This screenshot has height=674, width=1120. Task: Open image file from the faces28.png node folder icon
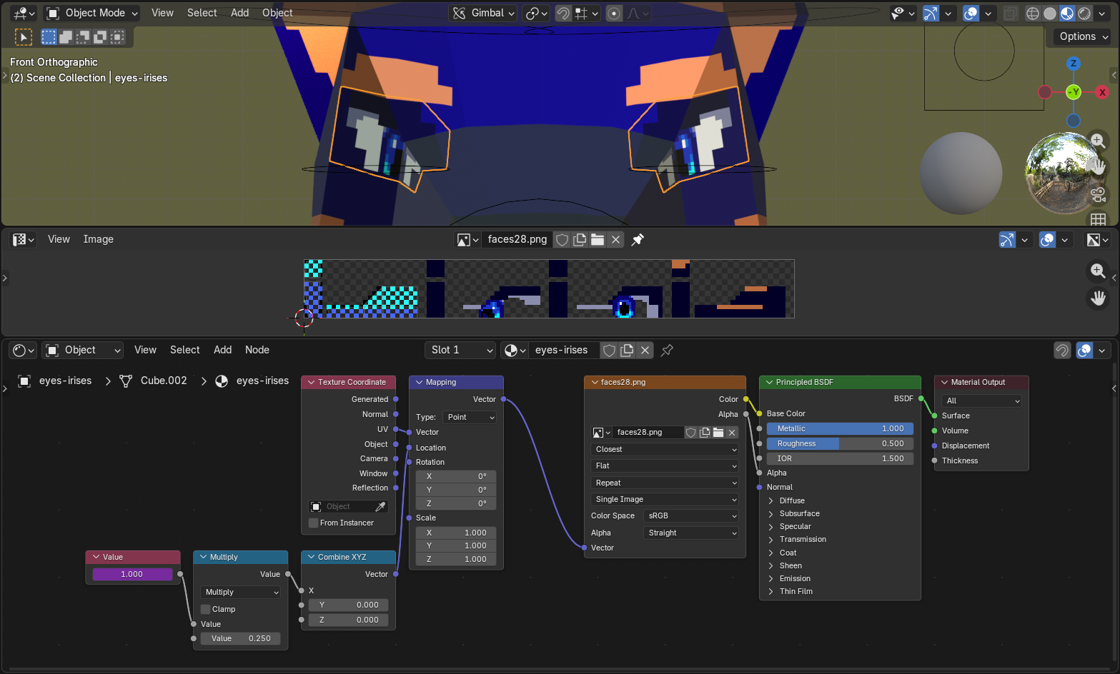[718, 433]
